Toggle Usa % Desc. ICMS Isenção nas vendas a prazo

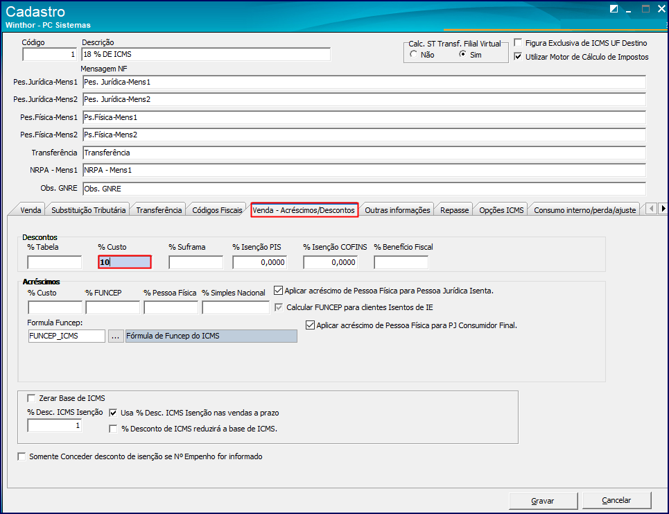point(113,413)
